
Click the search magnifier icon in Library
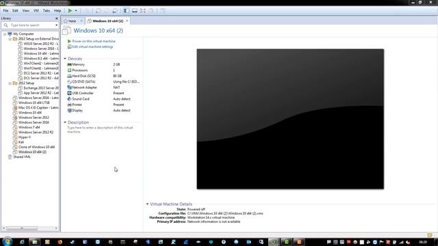5,25
